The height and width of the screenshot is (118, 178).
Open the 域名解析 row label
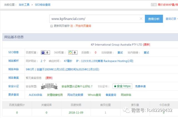click(x=13, y=61)
